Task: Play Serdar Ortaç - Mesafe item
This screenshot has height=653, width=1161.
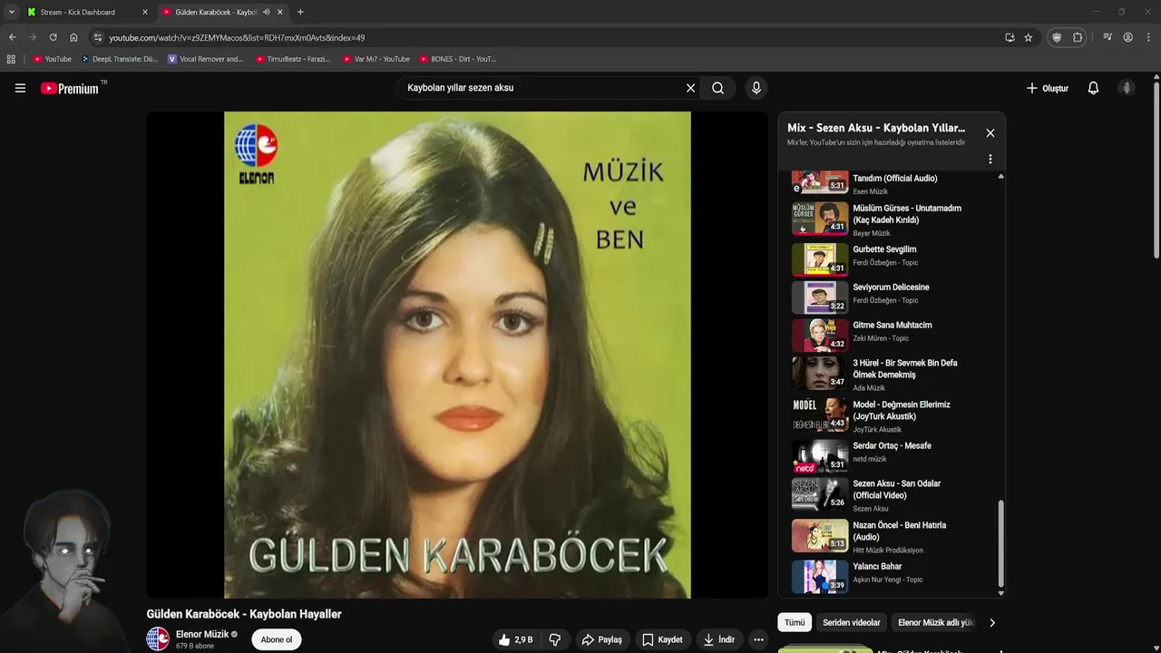Action: coord(893,456)
